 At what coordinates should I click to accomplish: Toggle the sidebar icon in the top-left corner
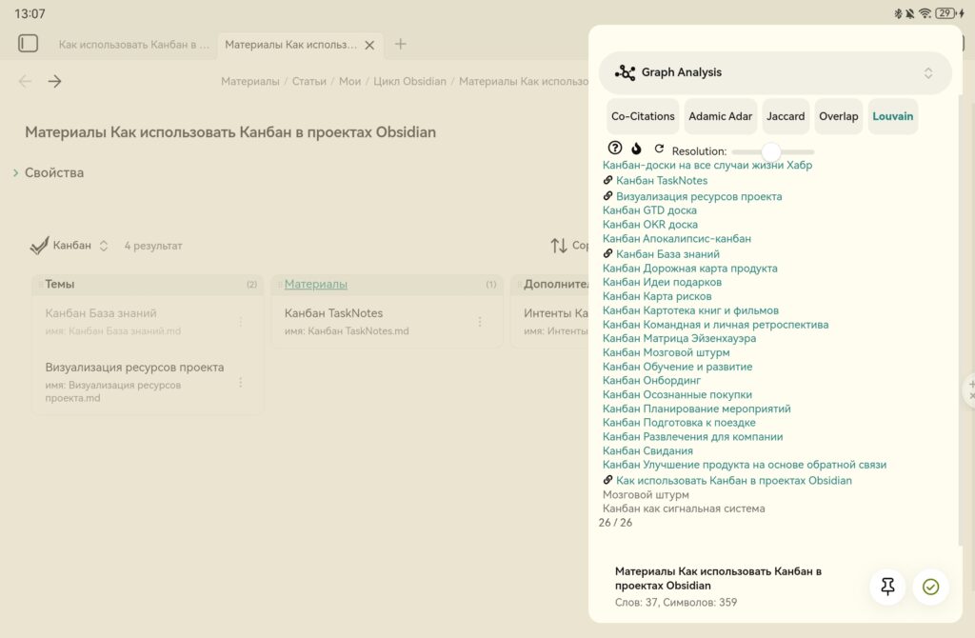click(x=29, y=43)
